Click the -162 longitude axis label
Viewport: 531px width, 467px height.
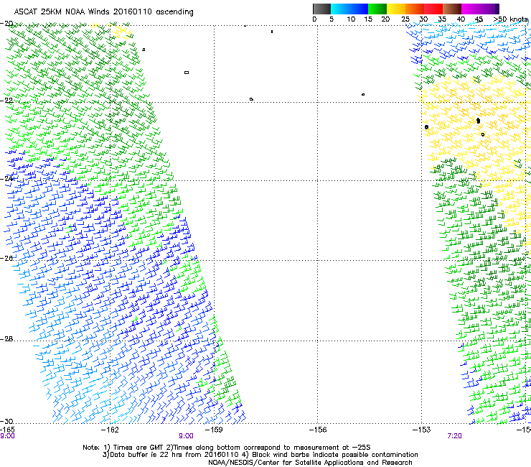coord(111,430)
